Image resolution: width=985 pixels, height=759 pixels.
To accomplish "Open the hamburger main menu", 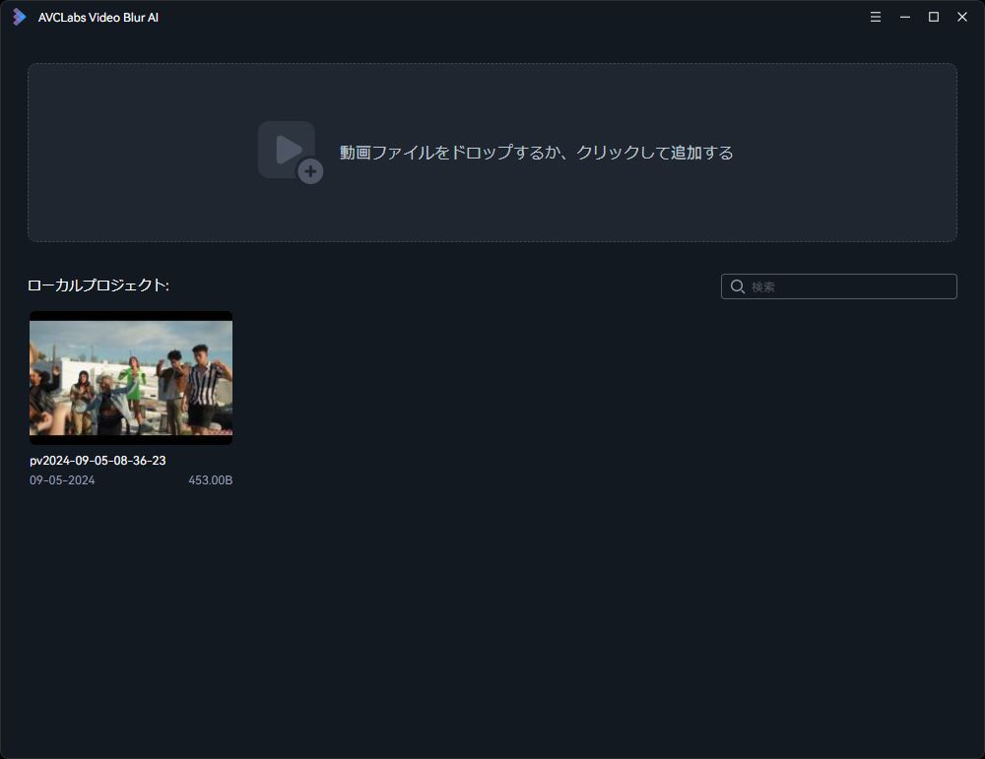I will 876,17.
